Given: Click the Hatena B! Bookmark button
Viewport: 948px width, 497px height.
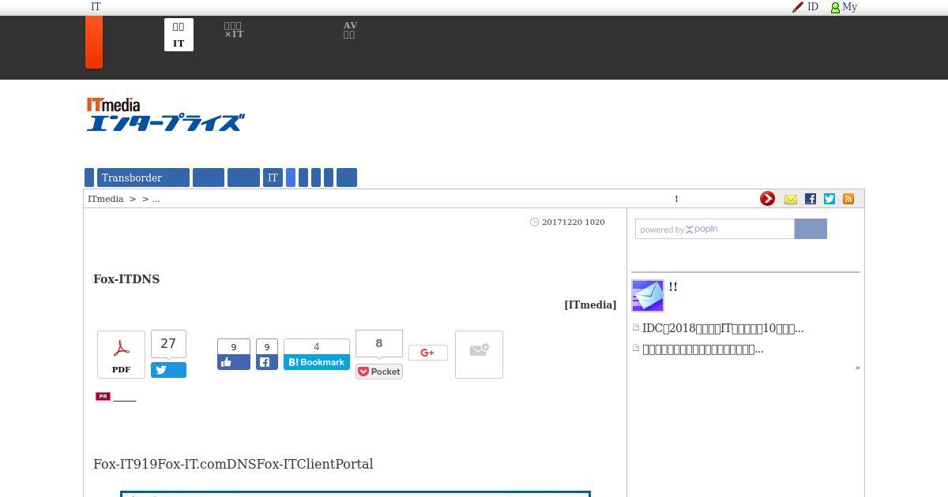Looking at the screenshot, I should [x=317, y=362].
